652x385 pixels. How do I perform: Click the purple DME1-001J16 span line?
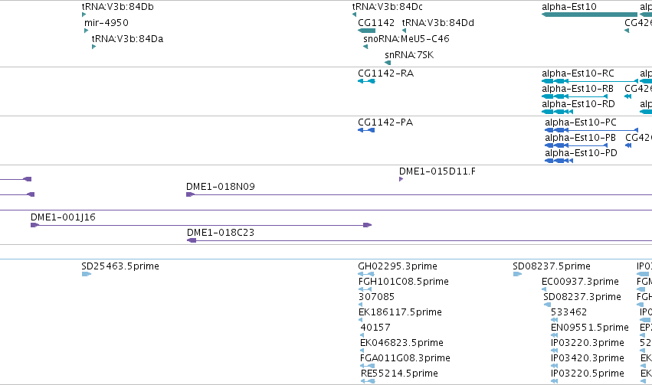pyautogui.click(x=201, y=225)
